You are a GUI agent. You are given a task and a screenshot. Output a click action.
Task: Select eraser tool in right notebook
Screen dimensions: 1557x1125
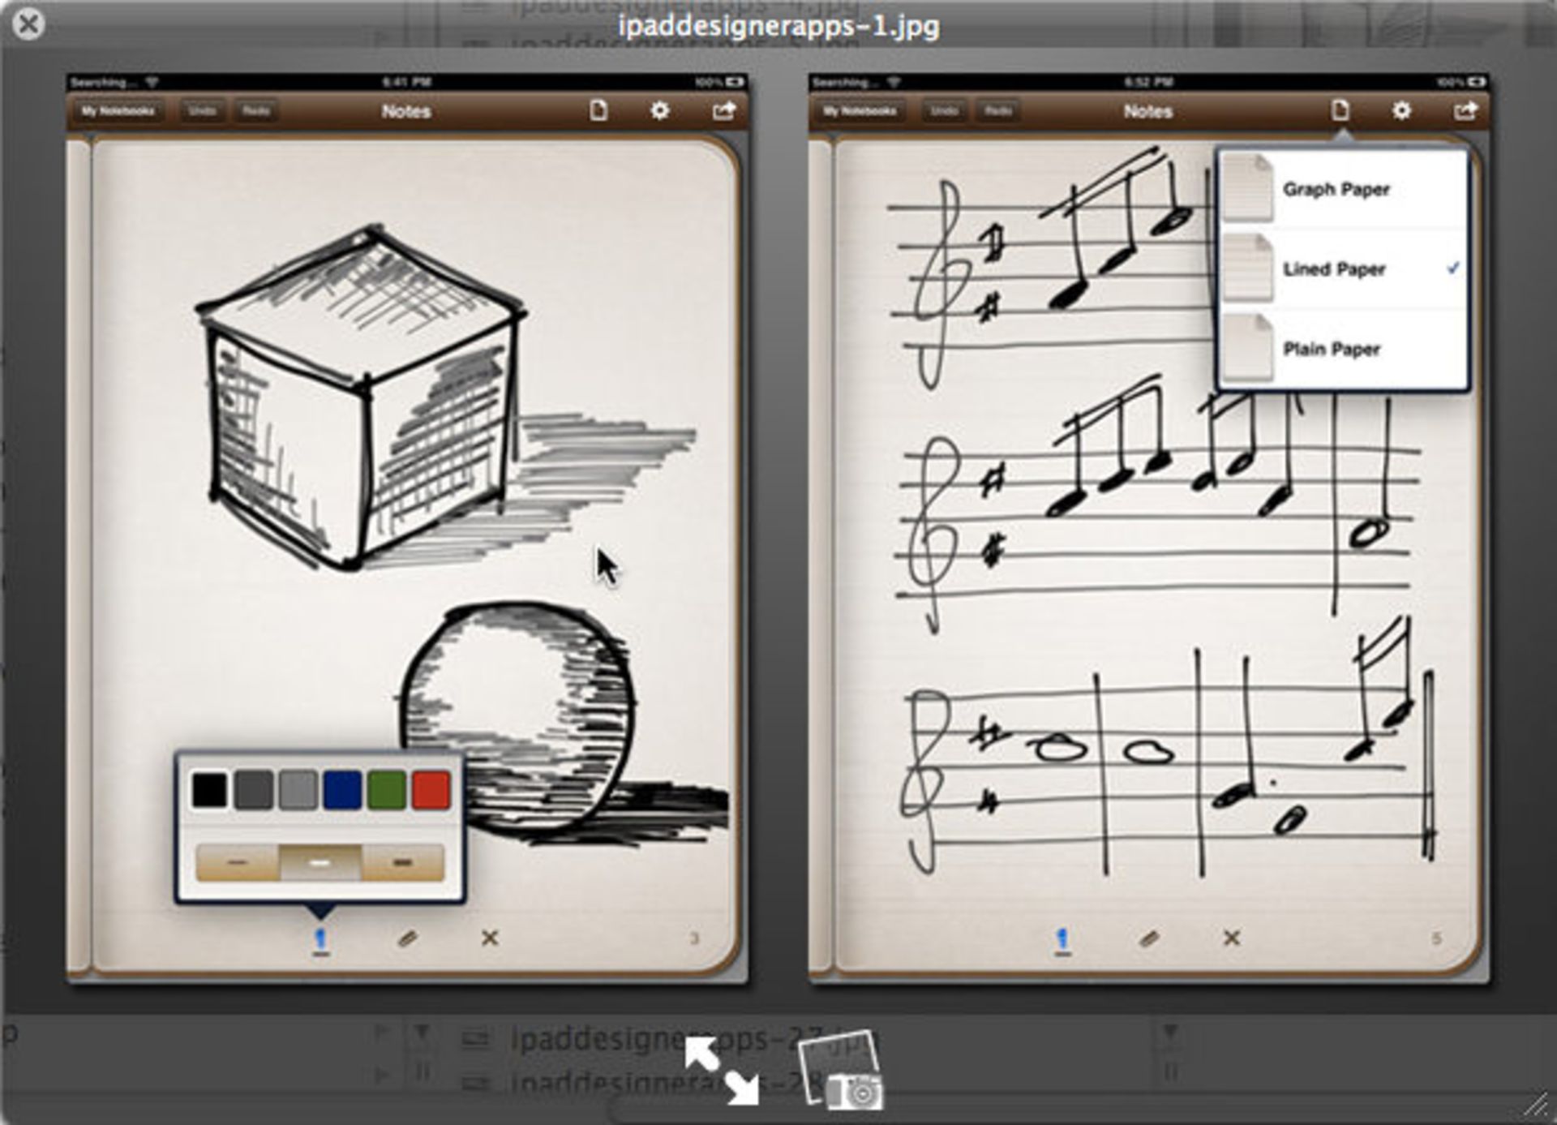(1149, 939)
